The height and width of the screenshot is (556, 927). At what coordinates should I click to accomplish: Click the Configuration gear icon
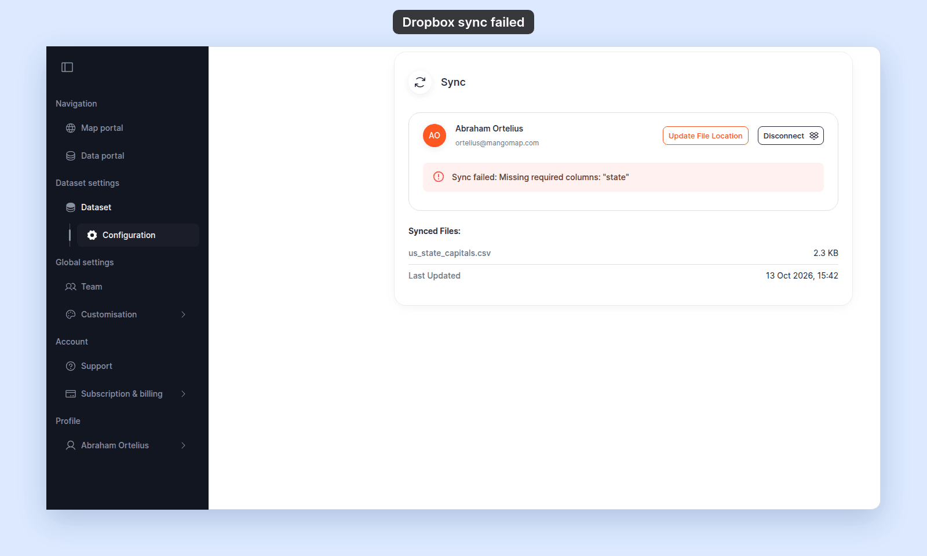click(92, 235)
